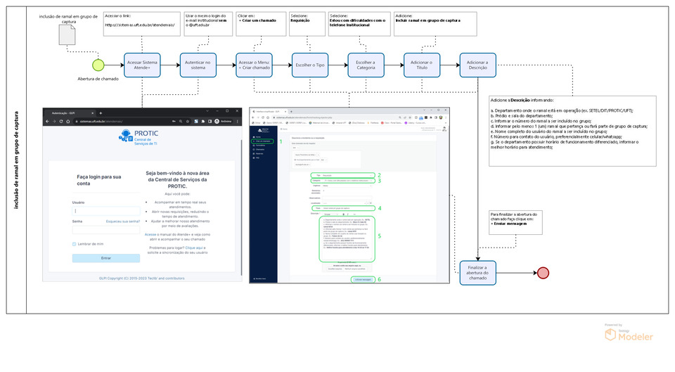The width and height of the screenshot is (675, 372).
Task: Toggle the Lembrar de mim checkbox
Action: pos(74,244)
